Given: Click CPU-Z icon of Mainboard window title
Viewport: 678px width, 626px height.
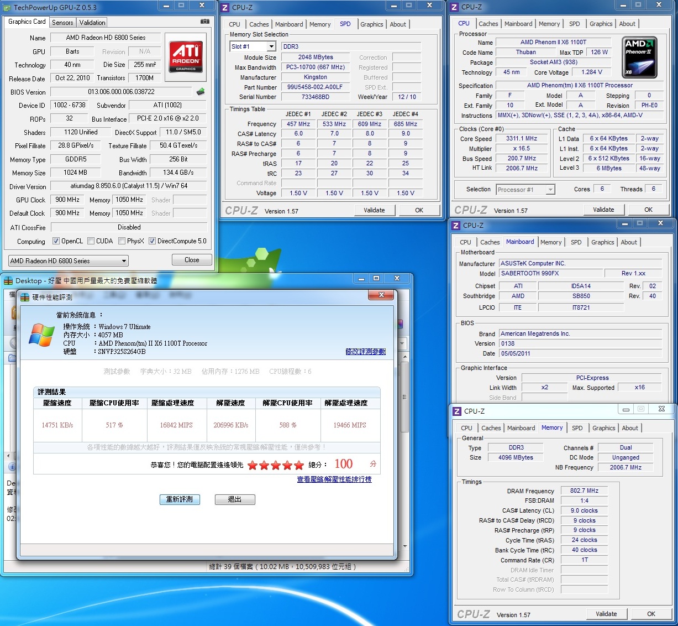Looking at the screenshot, I should click(456, 226).
